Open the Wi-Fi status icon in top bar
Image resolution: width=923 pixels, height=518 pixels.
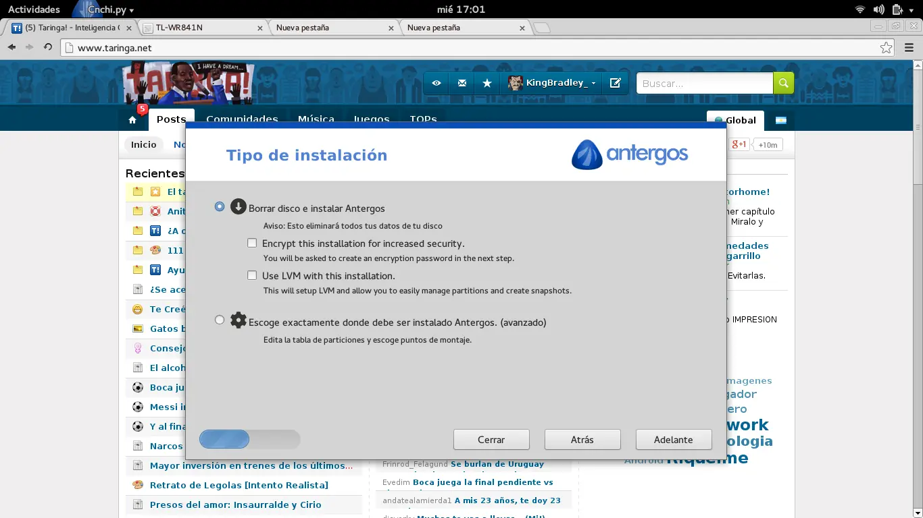860,9
